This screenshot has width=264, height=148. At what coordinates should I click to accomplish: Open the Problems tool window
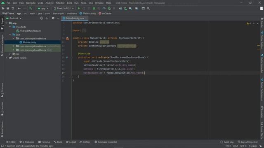[27, 142]
